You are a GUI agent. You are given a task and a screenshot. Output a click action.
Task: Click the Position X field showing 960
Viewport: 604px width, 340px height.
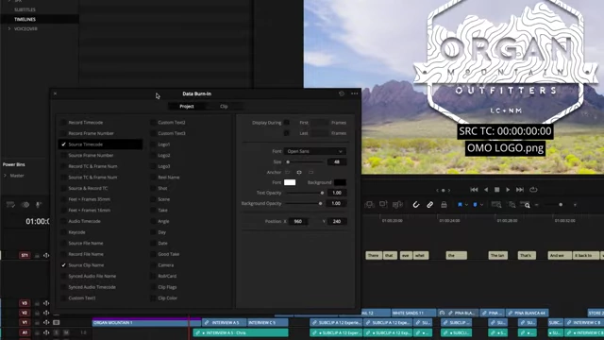pos(298,221)
